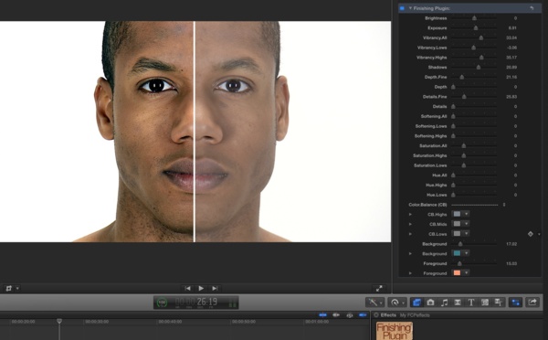Toggle audio skimming in timeline
Viewport: 548px width, 340px height.
[x=336, y=315]
